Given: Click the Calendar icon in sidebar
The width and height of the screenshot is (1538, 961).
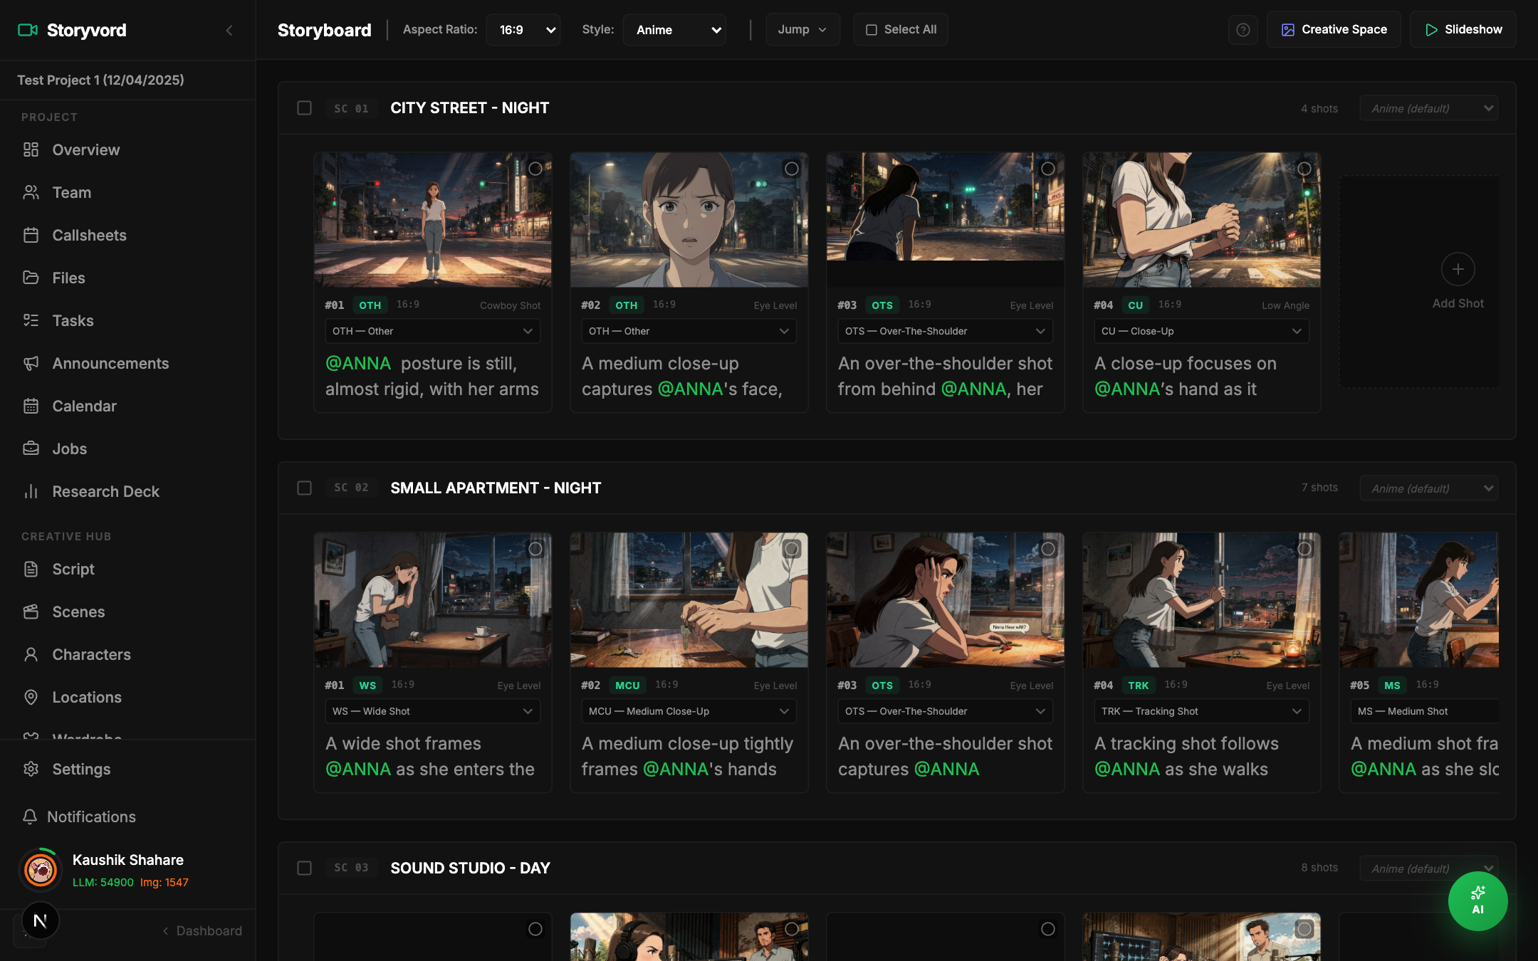Looking at the screenshot, I should [31, 406].
